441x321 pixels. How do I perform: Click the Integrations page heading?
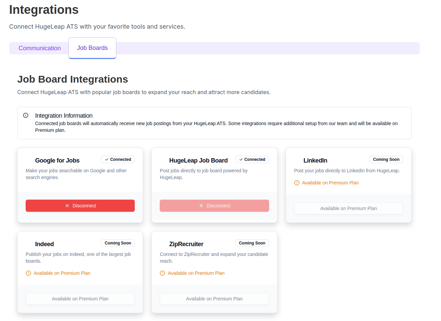44,9
